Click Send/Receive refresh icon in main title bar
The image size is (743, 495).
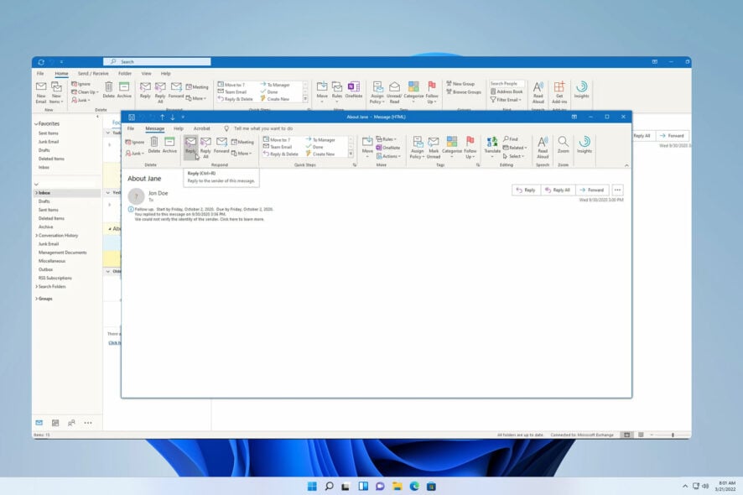pyautogui.click(x=41, y=62)
